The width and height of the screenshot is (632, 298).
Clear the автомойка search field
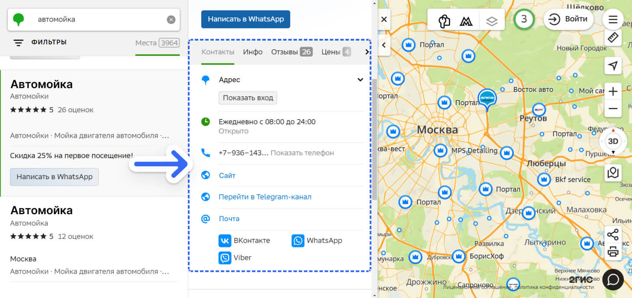(x=171, y=19)
